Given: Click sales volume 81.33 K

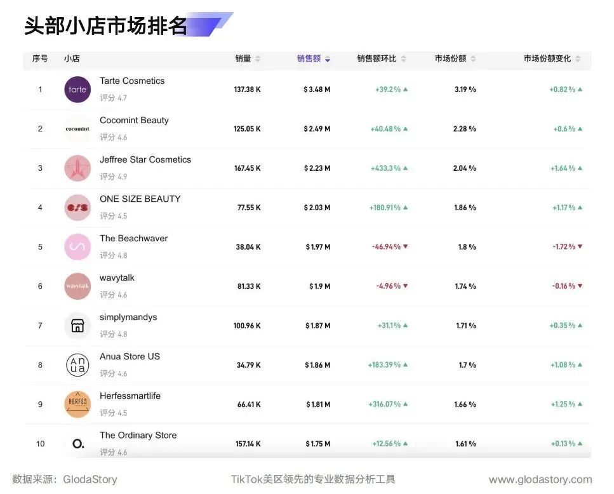Looking at the screenshot, I should (249, 286).
